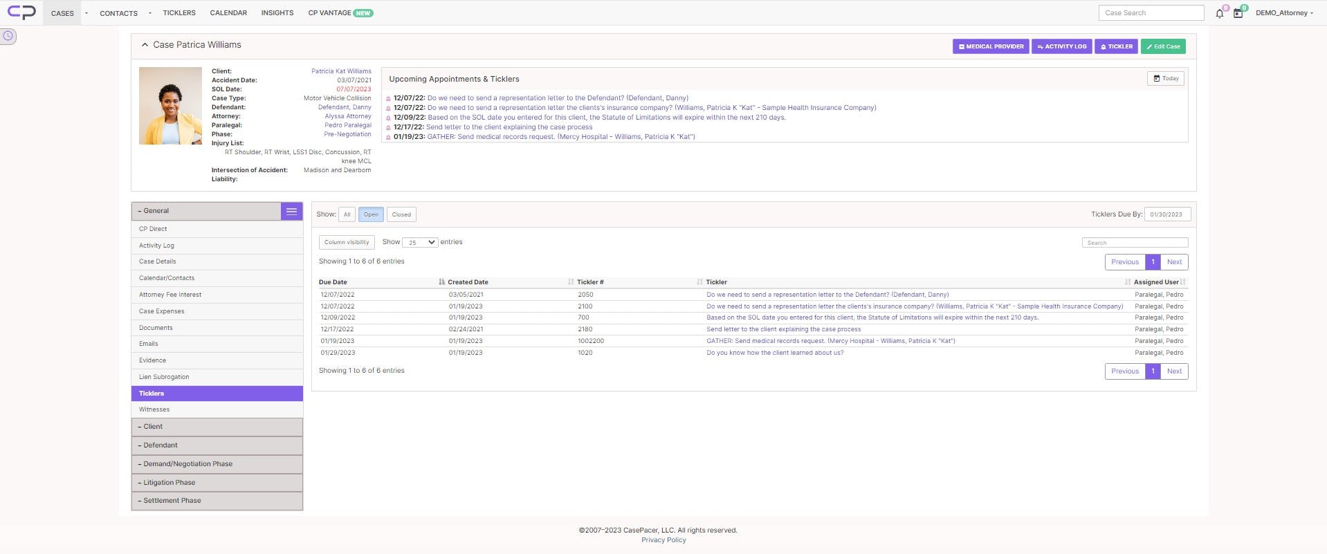Click bell icon beside 01/19/23 upcoming tickler
Image resolution: width=1327 pixels, height=554 pixels.
(388, 138)
